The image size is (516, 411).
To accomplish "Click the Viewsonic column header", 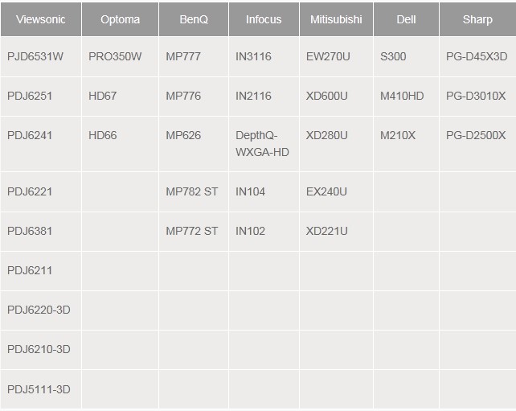I will 41,19.
